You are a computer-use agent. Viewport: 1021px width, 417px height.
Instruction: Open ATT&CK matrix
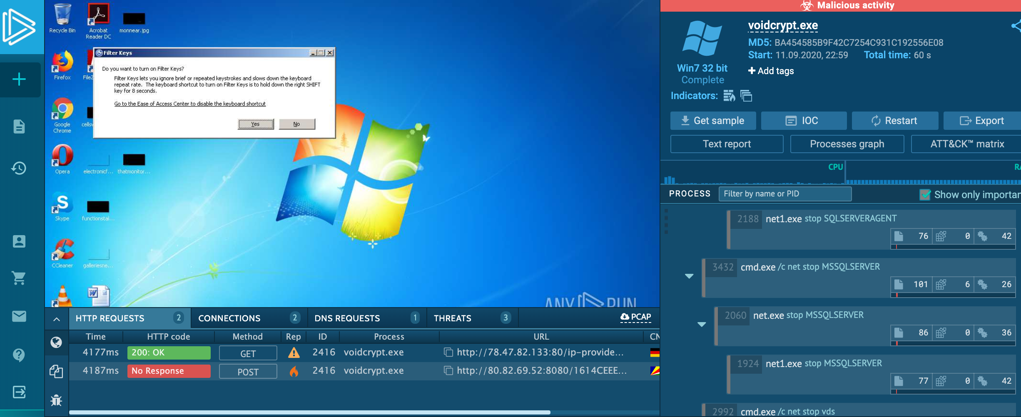pyautogui.click(x=966, y=144)
